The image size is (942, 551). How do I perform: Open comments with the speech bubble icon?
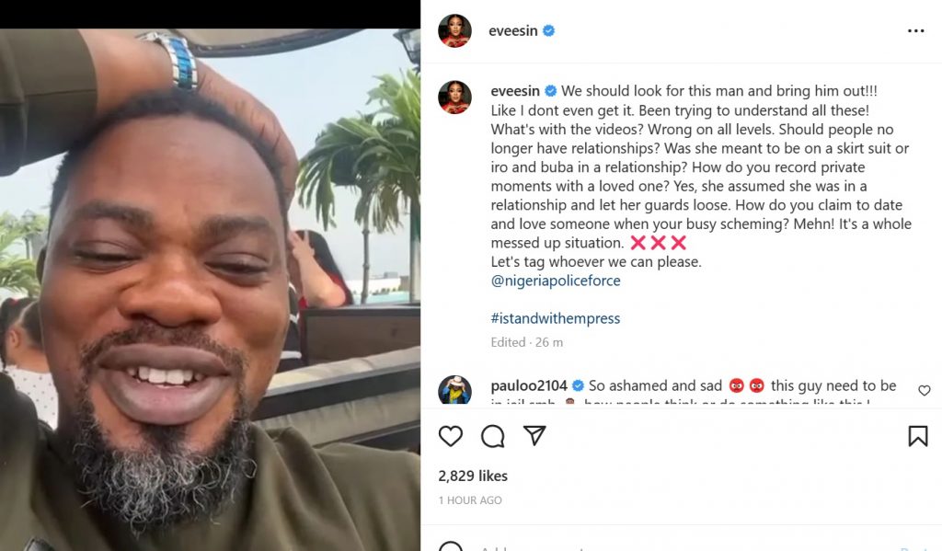coord(493,436)
